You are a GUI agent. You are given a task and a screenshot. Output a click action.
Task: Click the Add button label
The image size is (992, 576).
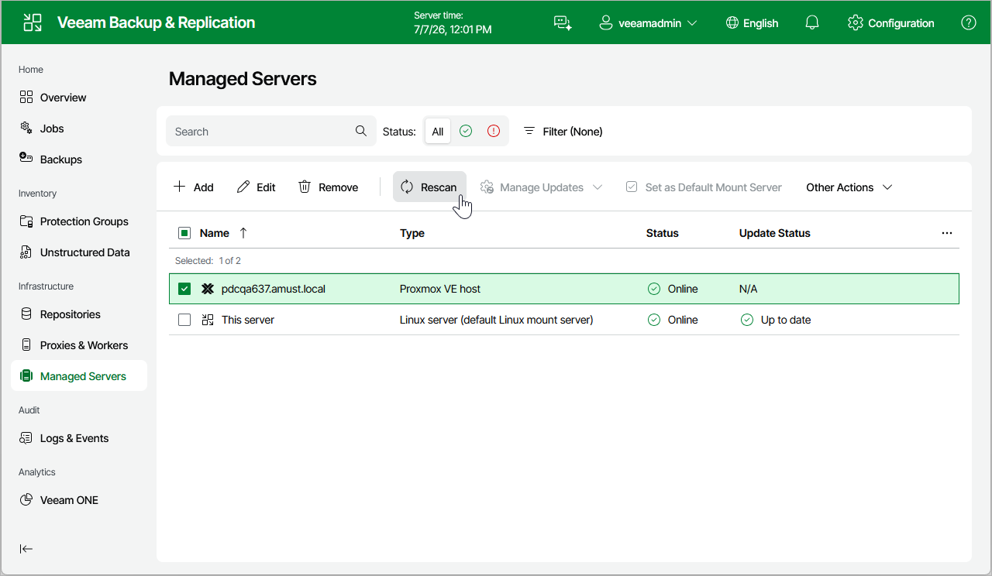tap(204, 187)
